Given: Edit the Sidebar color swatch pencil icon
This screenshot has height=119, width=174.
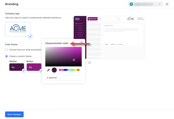Looking at the screenshot, I should point(24,71).
